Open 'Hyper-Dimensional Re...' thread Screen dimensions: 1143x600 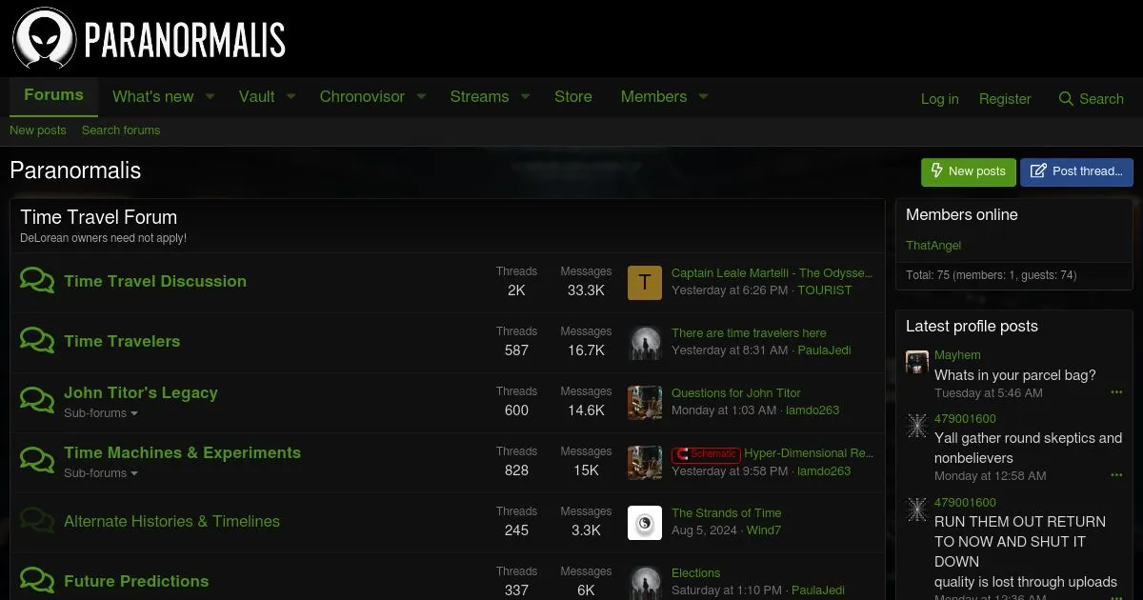pyautogui.click(x=809, y=452)
